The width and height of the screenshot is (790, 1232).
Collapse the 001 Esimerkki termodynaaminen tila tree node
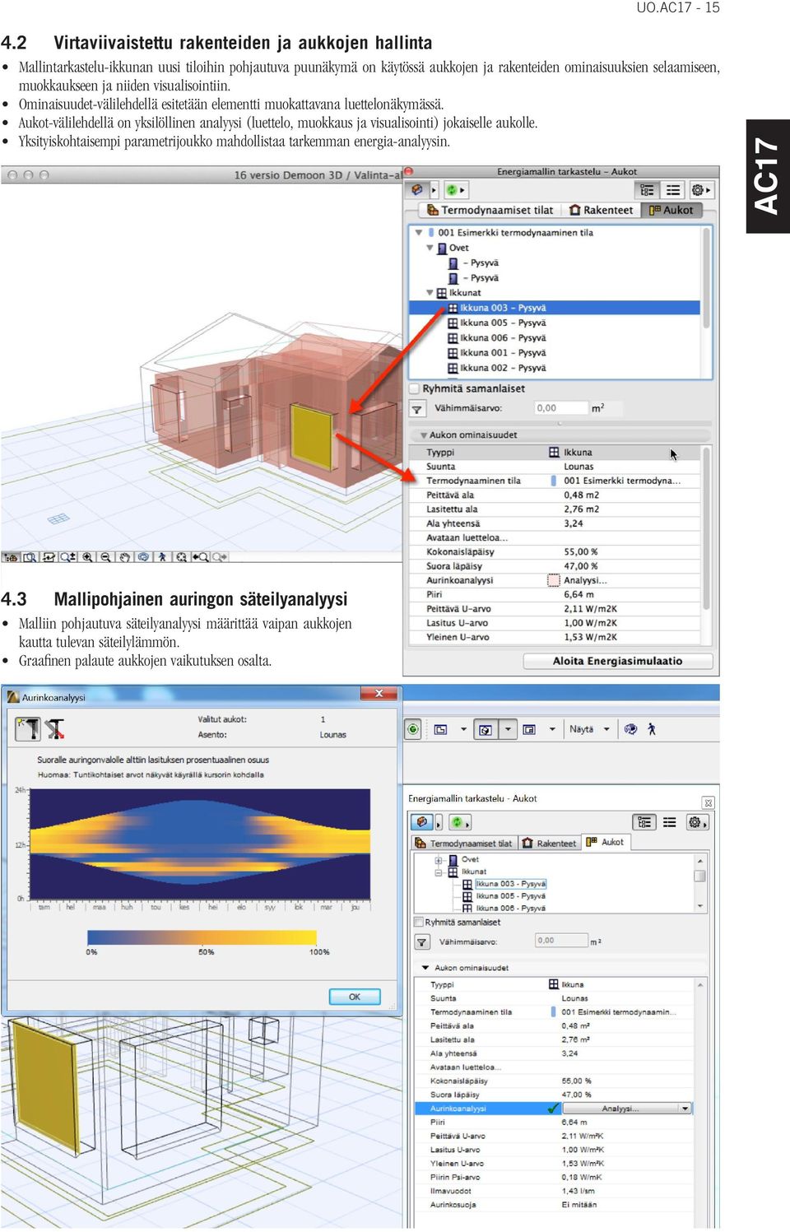click(419, 233)
